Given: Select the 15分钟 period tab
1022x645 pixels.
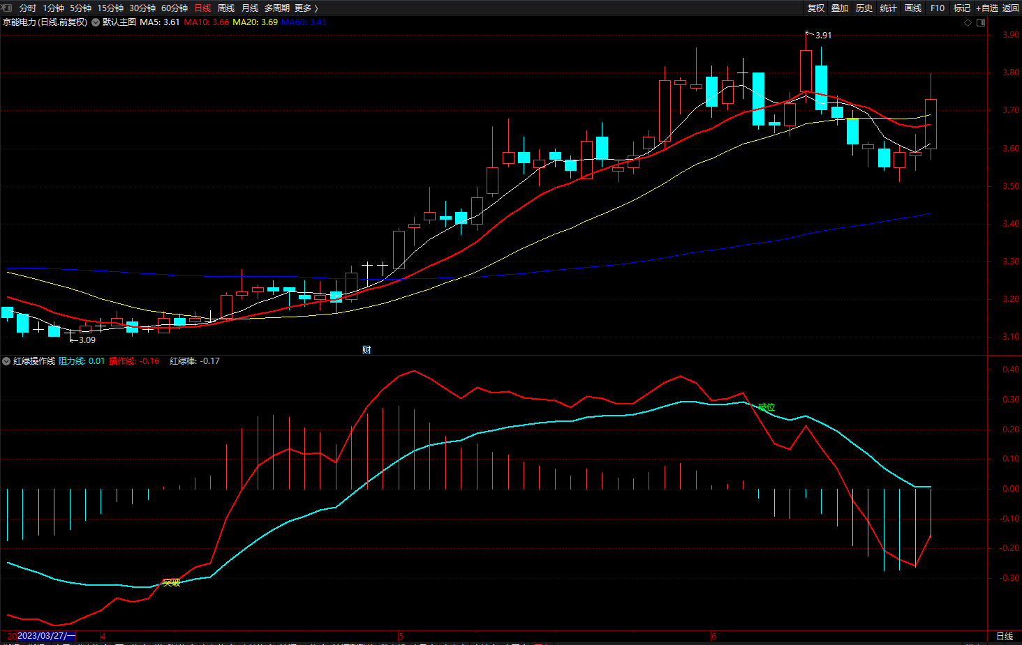Looking at the screenshot, I should [x=110, y=8].
